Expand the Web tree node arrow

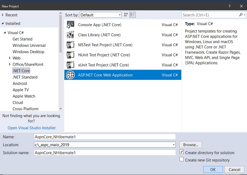pos(10,58)
